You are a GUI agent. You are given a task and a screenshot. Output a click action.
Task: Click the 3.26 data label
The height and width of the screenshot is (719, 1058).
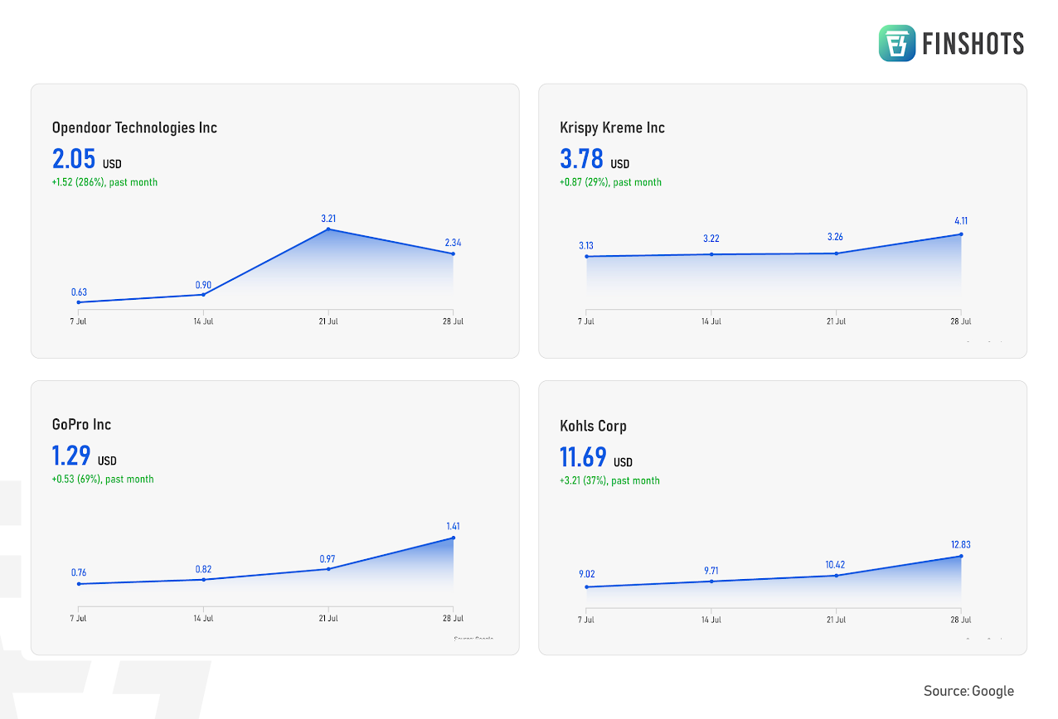[836, 237]
